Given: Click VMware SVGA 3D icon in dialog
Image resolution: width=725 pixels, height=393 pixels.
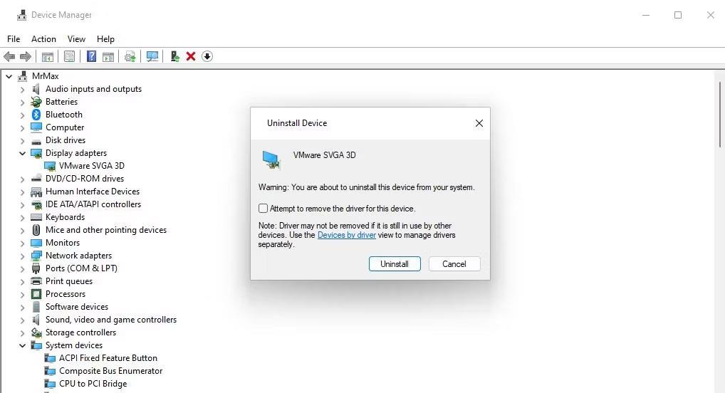Looking at the screenshot, I should 271,159.
